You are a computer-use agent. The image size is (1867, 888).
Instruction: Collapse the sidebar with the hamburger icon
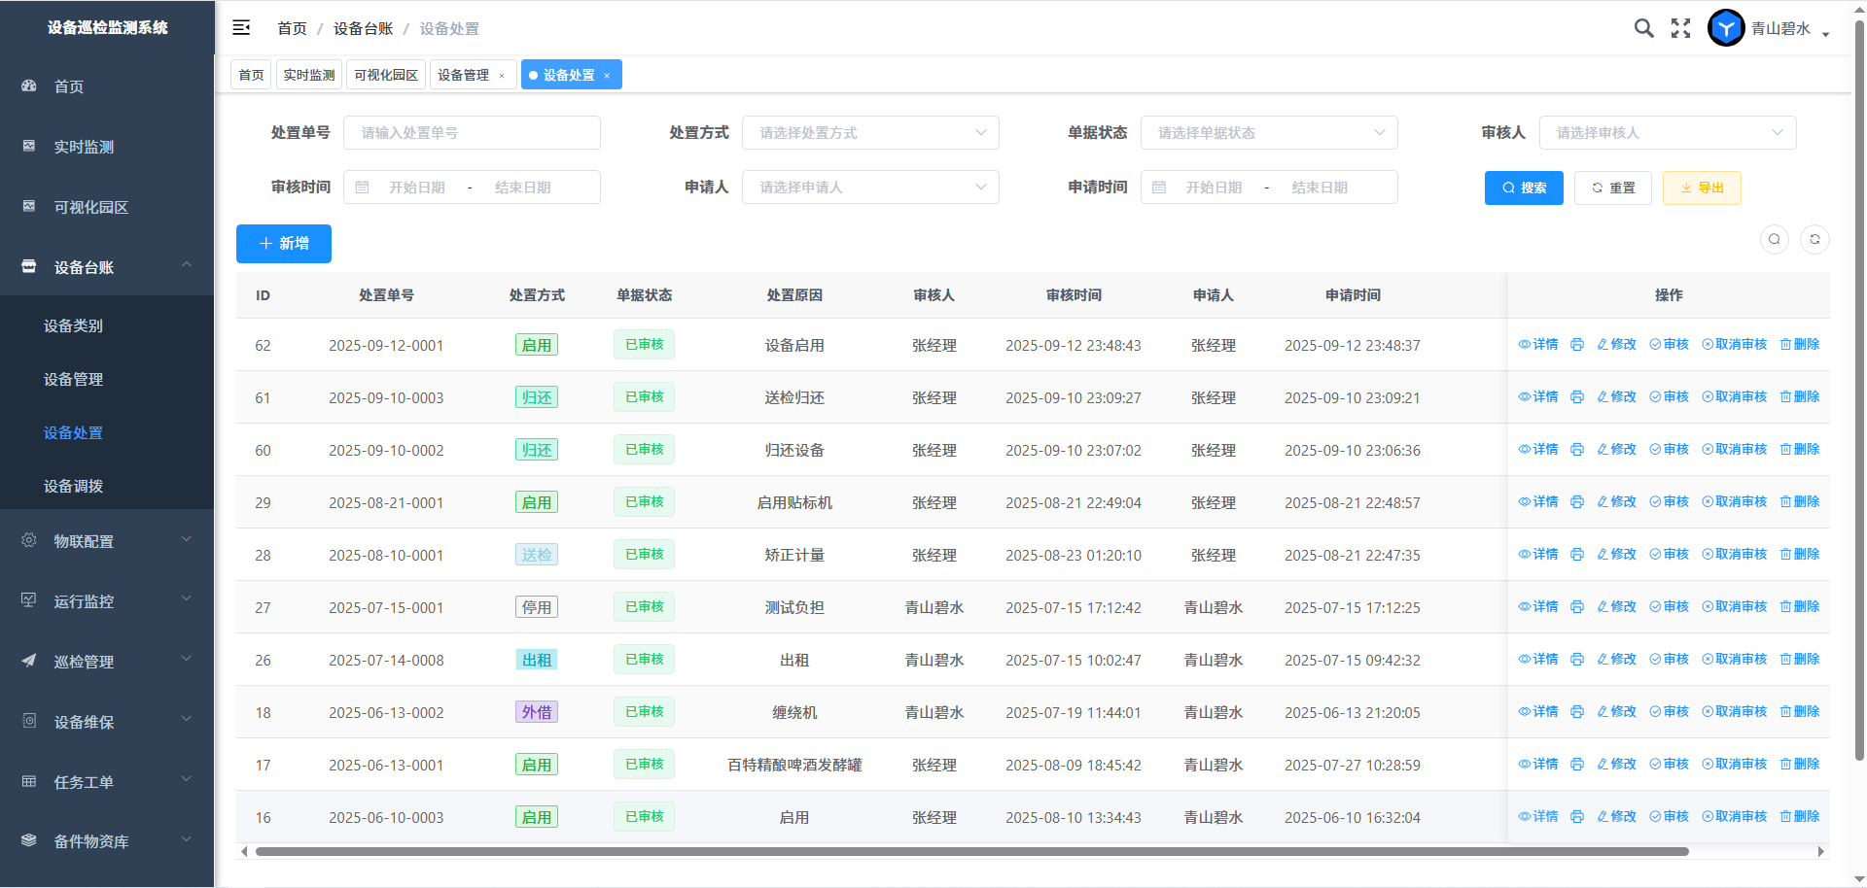(x=241, y=28)
